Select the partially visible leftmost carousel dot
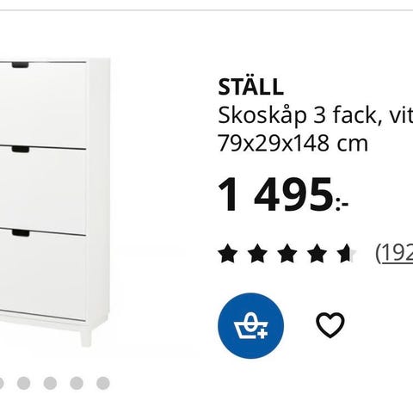 tap(2, 383)
